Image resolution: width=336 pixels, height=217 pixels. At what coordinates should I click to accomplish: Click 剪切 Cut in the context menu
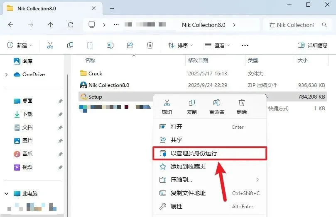pyautogui.click(x=167, y=107)
